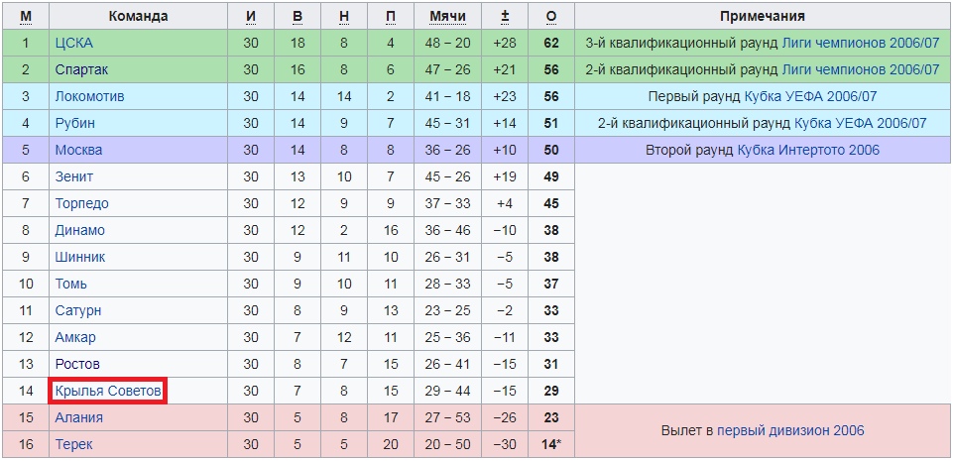Open the Локомотив team link

(x=90, y=96)
